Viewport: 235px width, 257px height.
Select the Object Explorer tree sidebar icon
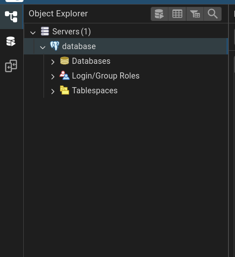(11, 16)
